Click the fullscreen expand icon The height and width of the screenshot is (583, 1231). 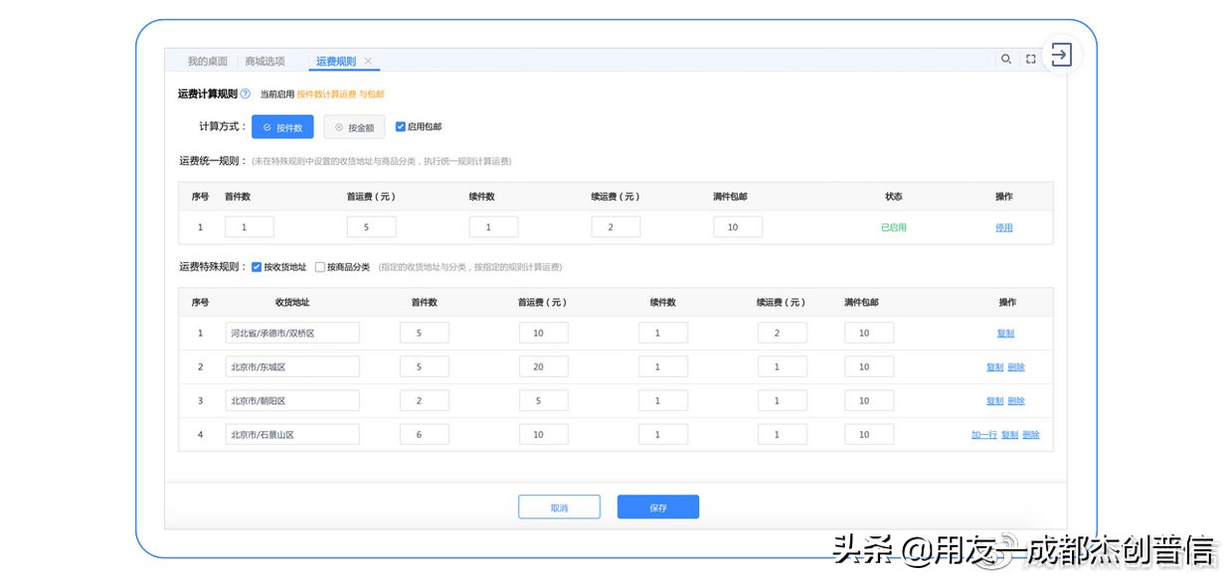(x=1031, y=59)
